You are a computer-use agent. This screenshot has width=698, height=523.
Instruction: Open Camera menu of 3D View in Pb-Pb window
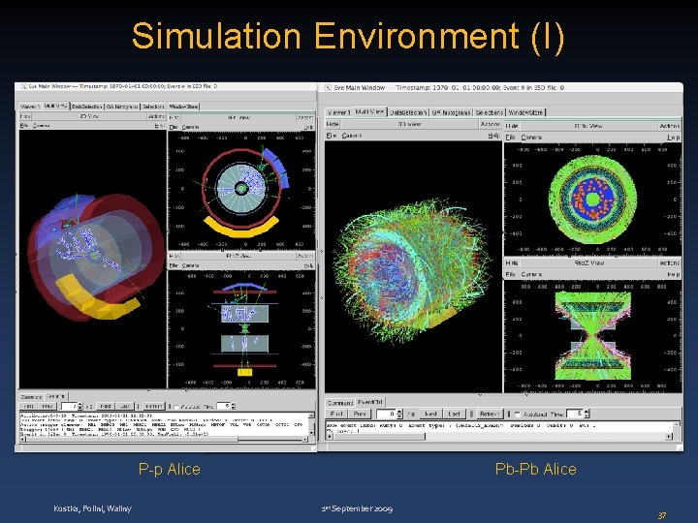(x=352, y=136)
